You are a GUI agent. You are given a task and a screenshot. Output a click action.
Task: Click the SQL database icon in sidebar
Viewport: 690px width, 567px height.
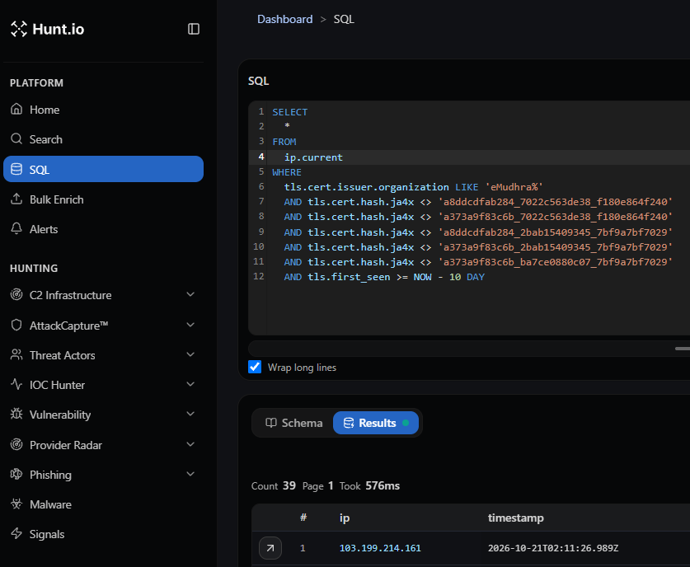pyautogui.click(x=16, y=169)
